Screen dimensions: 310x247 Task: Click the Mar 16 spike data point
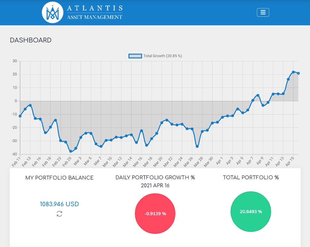(x=142, y=131)
